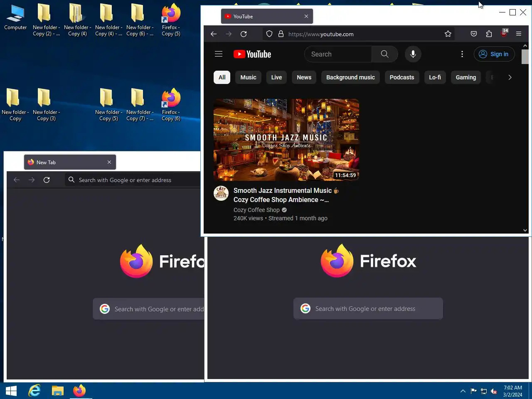The height and width of the screenshot is (399, 532).
Task: Select the Music filter chip
Action: coord(248,77)
